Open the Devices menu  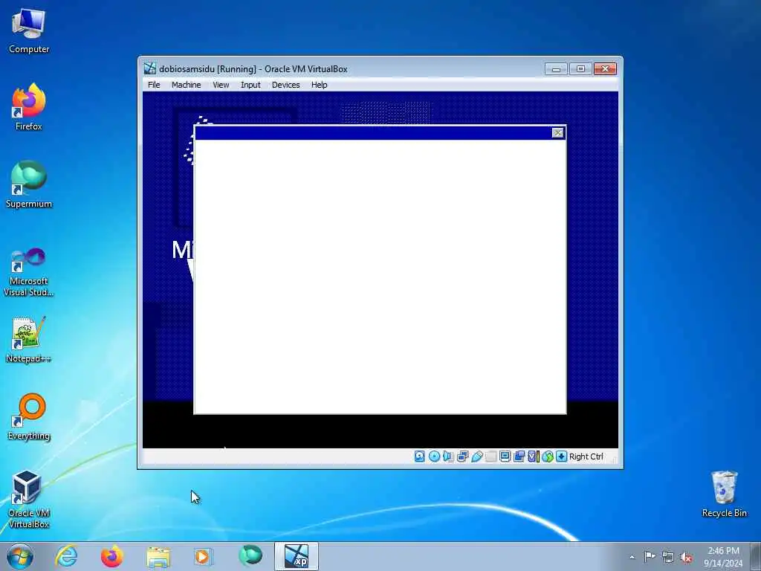coord(286,85)
